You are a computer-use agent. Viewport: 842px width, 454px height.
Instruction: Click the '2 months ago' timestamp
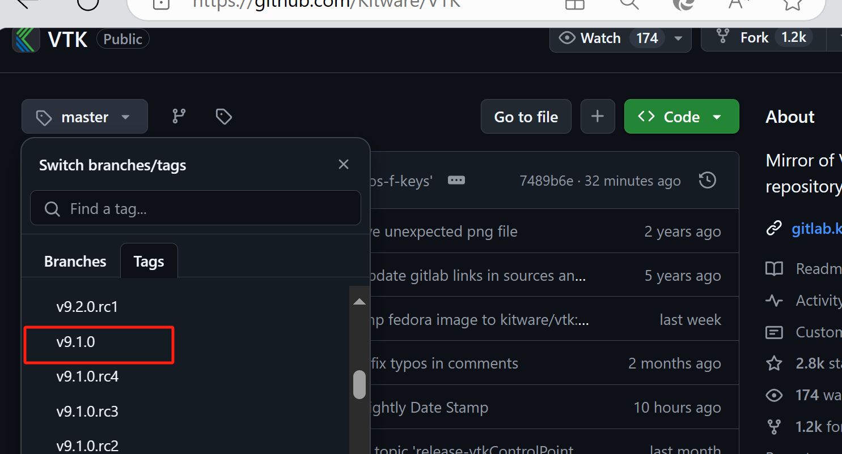pyautogui.click(x=675, y=363)
